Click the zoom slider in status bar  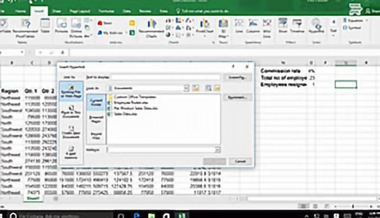(x=353, y=206)
